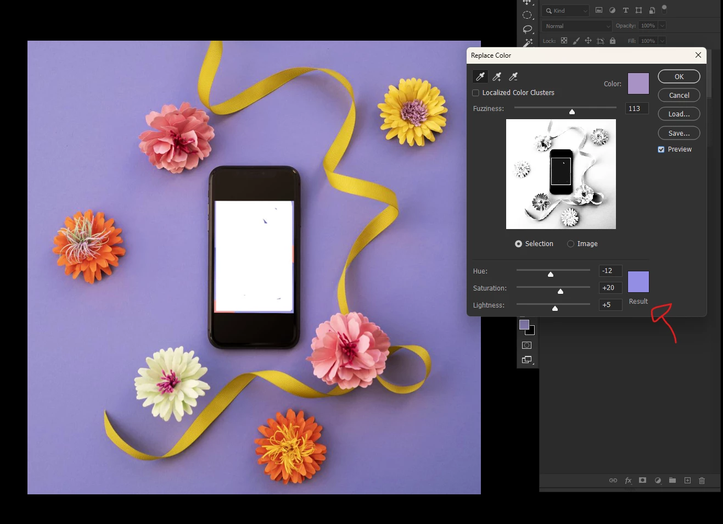
Task: Click the Lightness value field
Action: 610,305
